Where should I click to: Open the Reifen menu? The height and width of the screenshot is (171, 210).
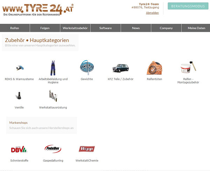(x=15, y=28)
